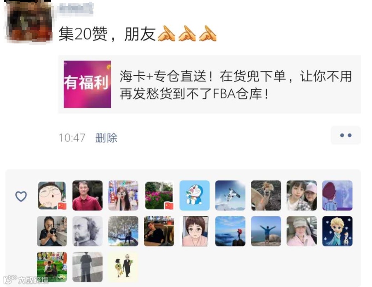Open the Doraemon avatar liker
The image size is (372, 287).
pos(195,195)
